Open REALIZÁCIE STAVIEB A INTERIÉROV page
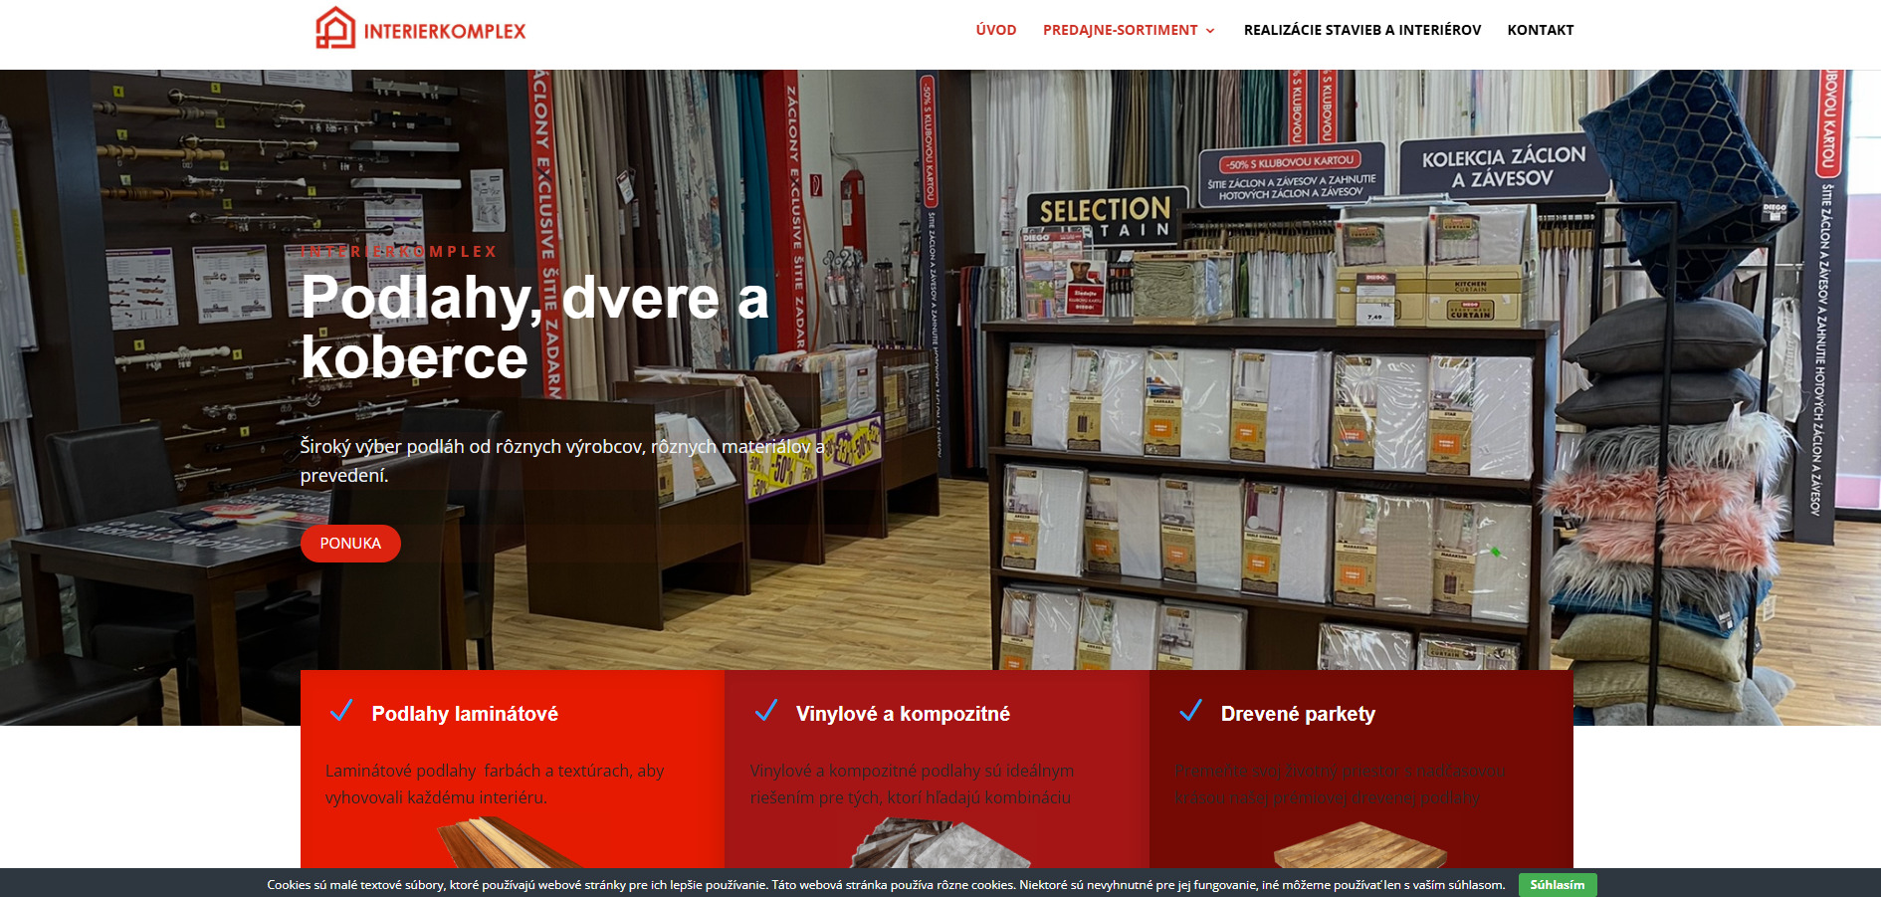 1361,30
